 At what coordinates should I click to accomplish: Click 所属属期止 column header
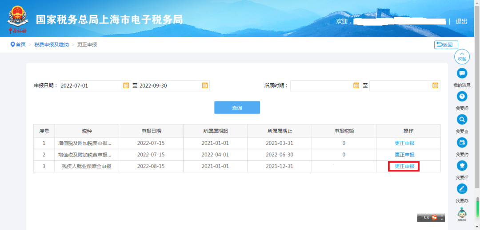[280, 131]
